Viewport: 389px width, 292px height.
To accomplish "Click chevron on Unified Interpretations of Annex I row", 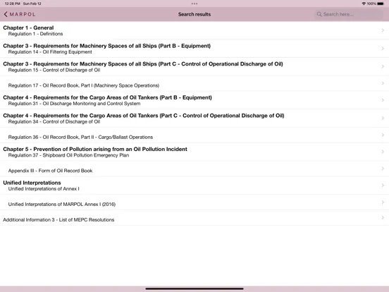I will pyautogui.click(x=383, y=185).
